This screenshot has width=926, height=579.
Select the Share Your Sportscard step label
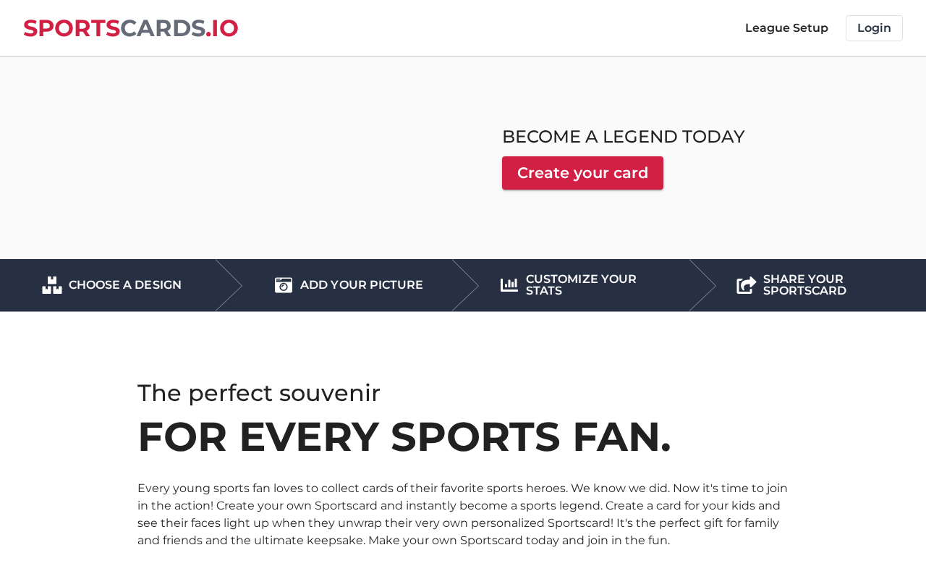coord(804,285)
